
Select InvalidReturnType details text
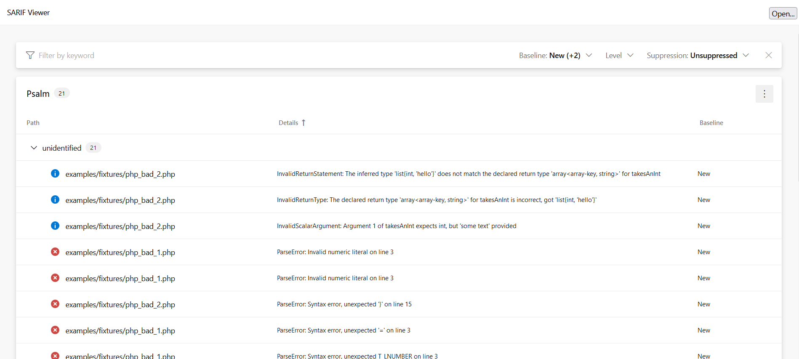pos(437,200)
